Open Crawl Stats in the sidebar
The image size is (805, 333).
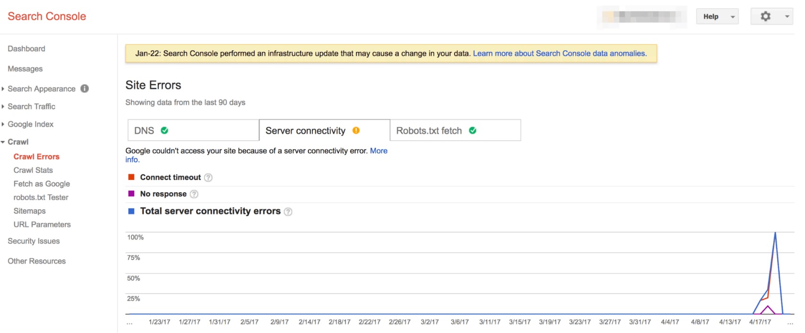point(33,170)
